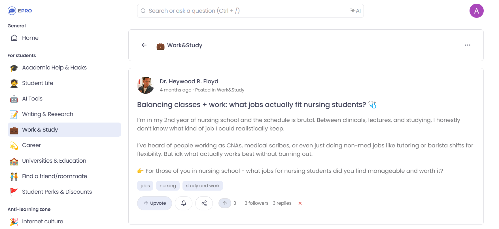Click the graduation cap Academic Help icon
Viewport: 499px width, 229px height.
pos(14,67)
